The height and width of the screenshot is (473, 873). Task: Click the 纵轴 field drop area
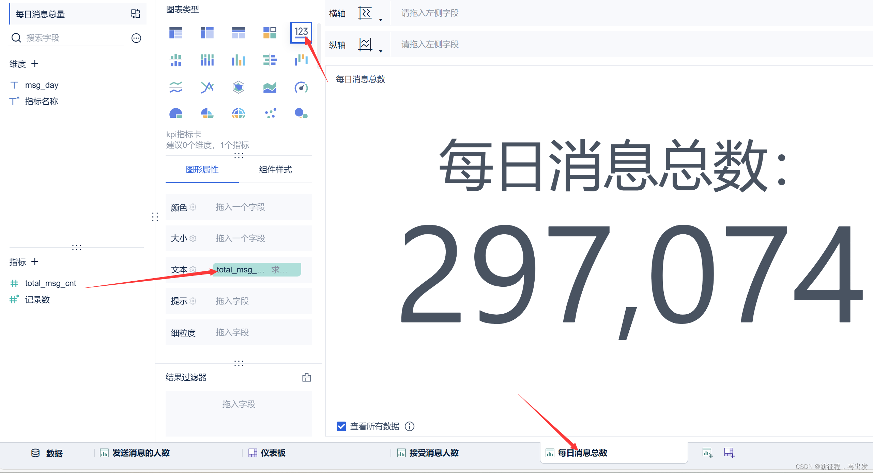click(x=631, y=44)
